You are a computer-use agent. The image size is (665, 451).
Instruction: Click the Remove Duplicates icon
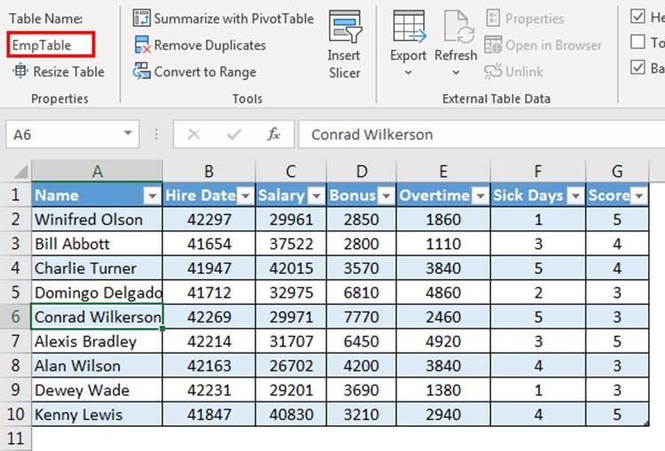coord(142,45)
